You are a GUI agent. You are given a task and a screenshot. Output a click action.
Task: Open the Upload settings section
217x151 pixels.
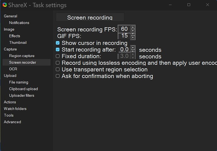coord(10,75)
